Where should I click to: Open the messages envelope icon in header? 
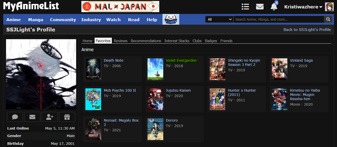[x=260, y=7]
